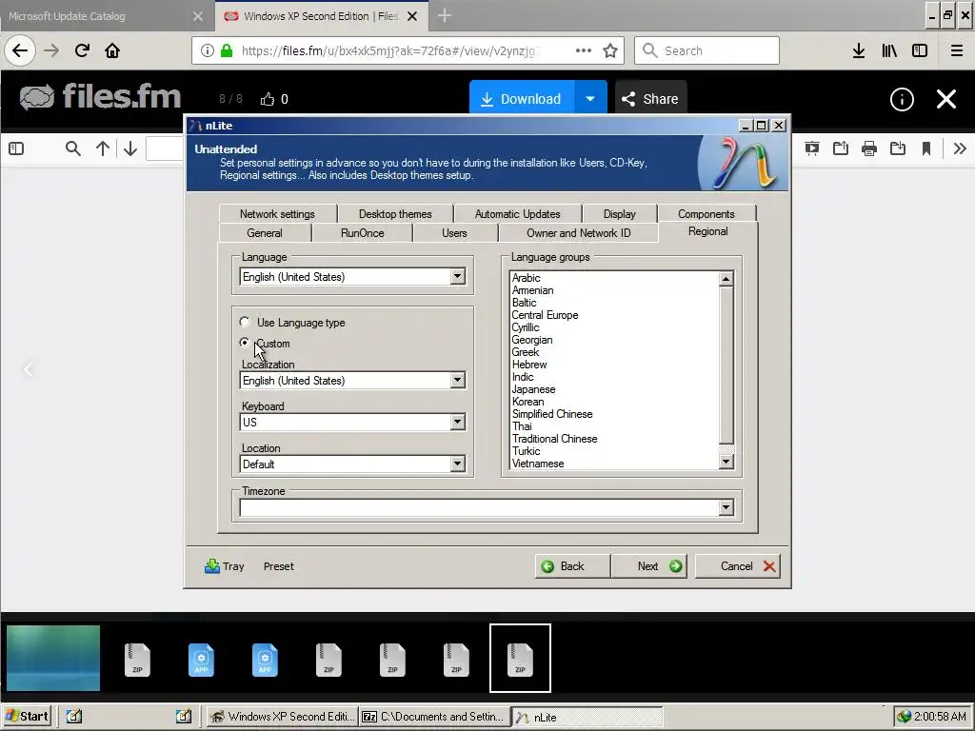Viewport: 975px width, 731px height.
Task: Toggle the browser sidebar icon
Action: [x=920, y=51]
